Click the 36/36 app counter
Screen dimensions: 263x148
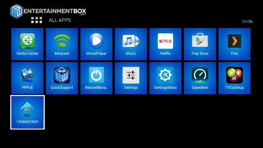click(x=247, y=21)
